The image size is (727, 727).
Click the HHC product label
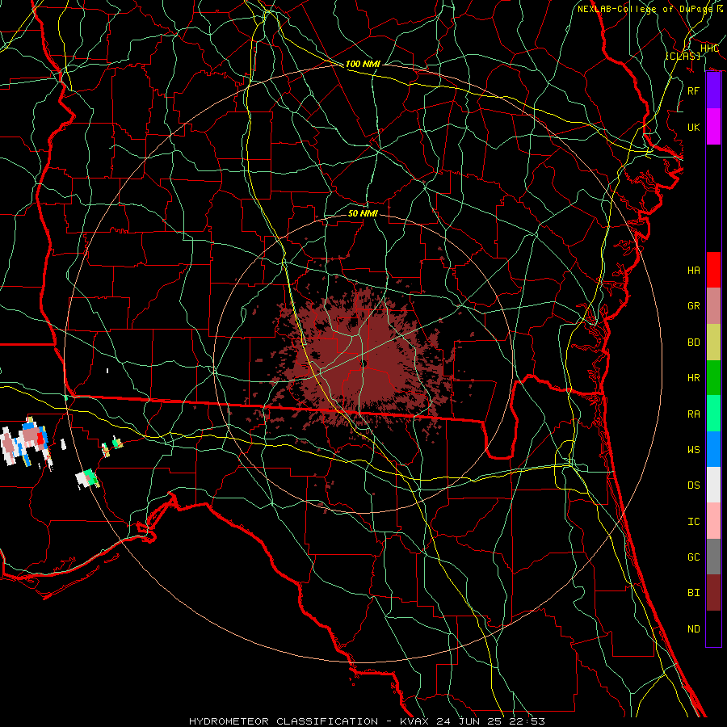click(x=709, y=48)
